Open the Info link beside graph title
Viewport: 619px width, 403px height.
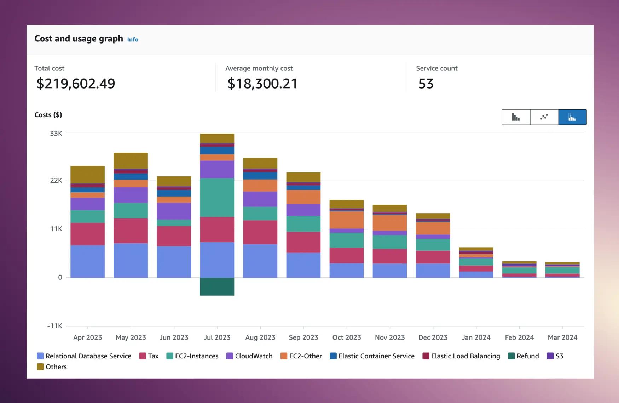click(x=133, y=39)
